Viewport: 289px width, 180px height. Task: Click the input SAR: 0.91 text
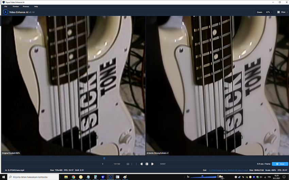click(79, 170)
